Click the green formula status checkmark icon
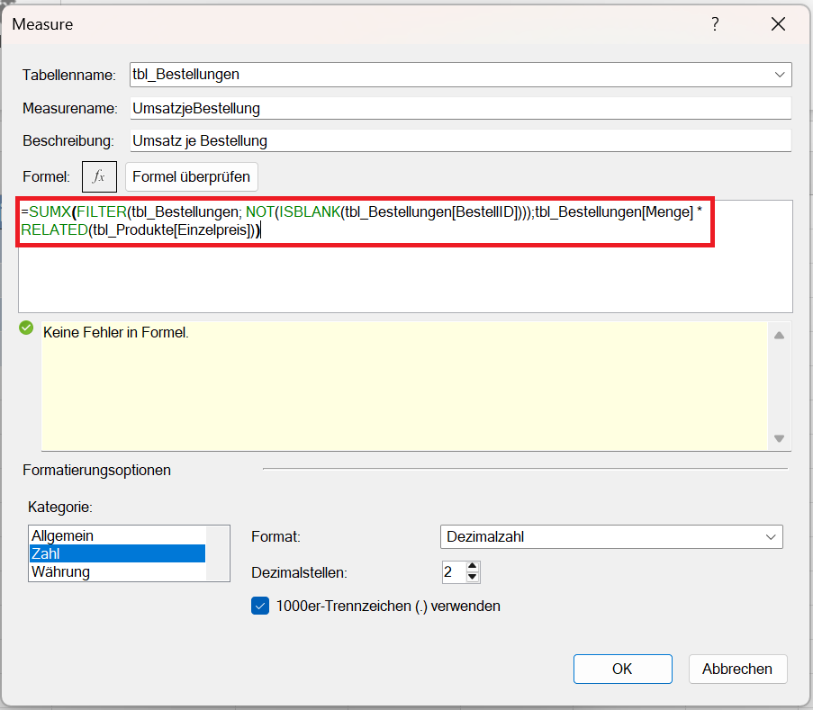The height and width of the screenshot is (710, 813). [x=26, y=328]
